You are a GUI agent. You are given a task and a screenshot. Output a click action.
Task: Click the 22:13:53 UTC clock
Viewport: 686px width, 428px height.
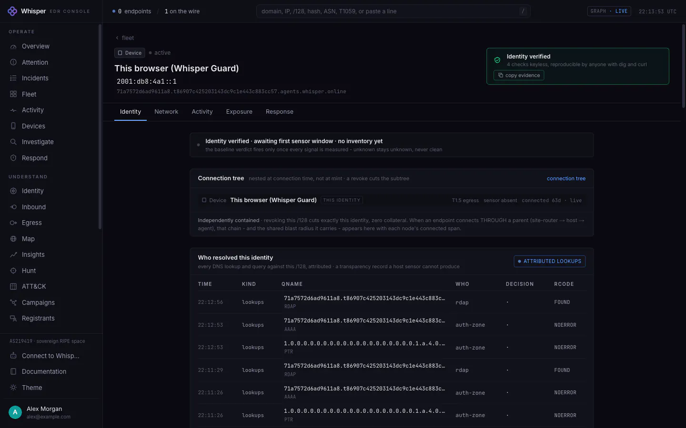coord(657,11)
